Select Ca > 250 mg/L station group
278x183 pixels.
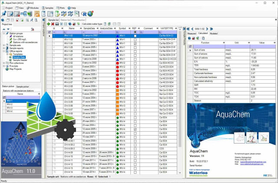pyautogui.click(x=20, y=39)
